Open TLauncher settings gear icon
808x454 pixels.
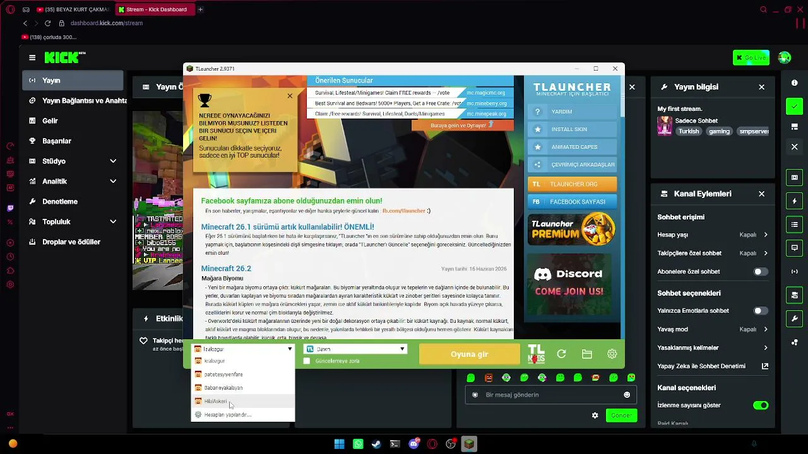612,354
